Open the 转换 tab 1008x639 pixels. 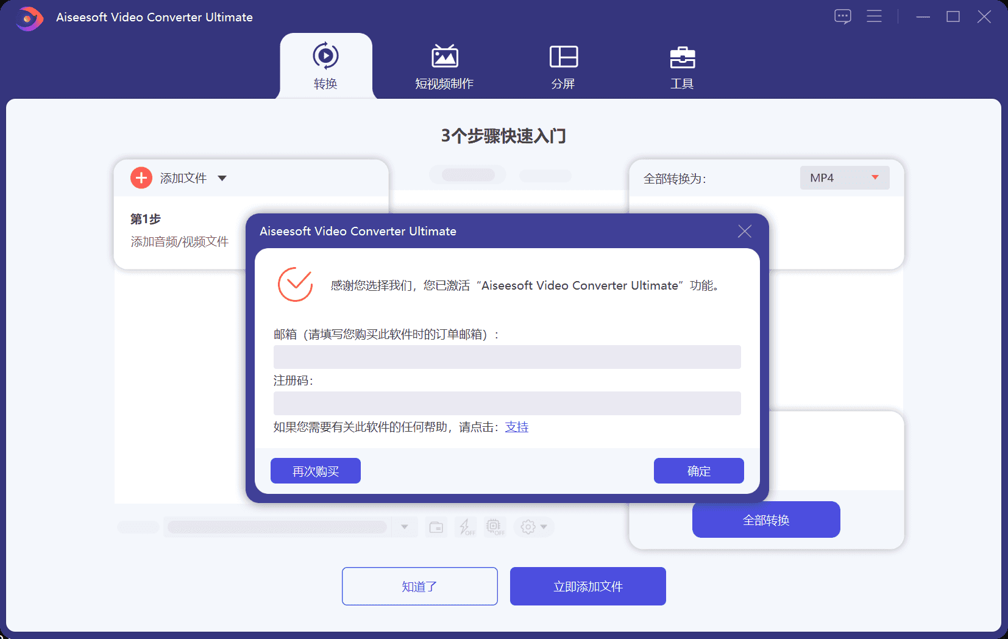(x=325, y=66)
